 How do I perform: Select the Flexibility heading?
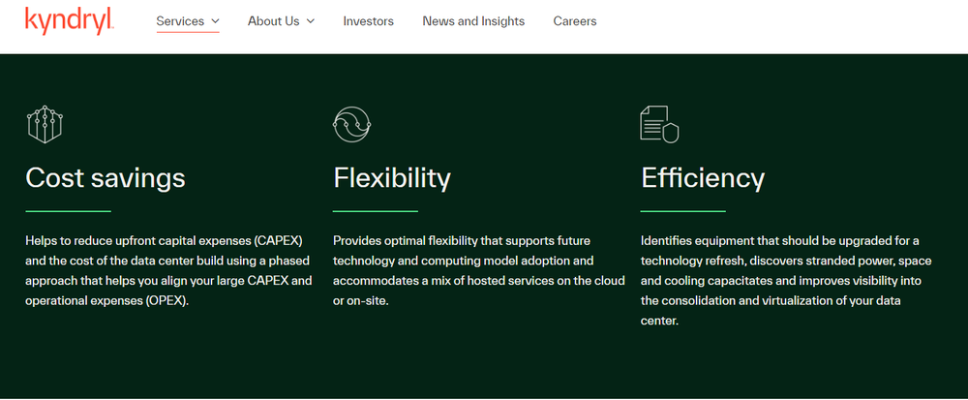392,178
